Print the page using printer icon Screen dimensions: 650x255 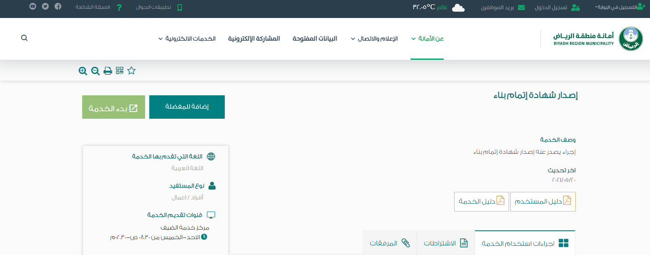108,71
